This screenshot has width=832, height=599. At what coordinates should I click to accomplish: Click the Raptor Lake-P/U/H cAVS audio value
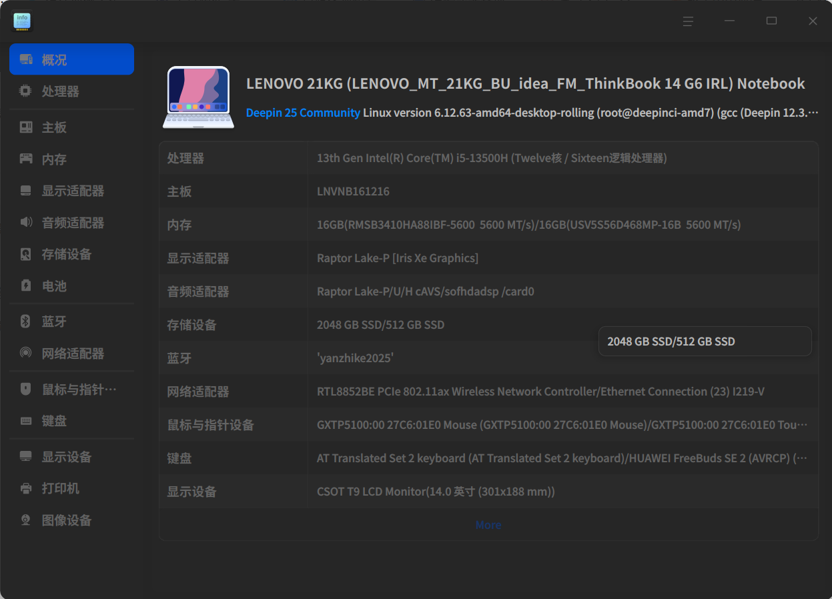point(426,291)
